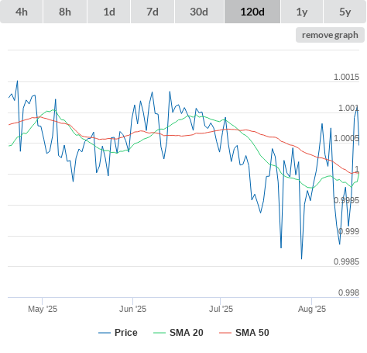Choose the 1d range tab
Screen dimensions: 367x353
pos(109,12)
